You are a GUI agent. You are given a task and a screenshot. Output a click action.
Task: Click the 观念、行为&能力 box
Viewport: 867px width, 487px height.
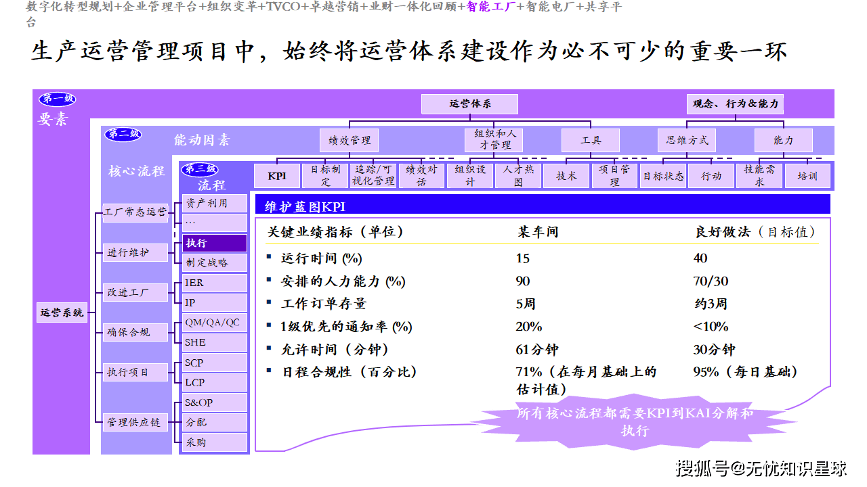click(735, 104)
